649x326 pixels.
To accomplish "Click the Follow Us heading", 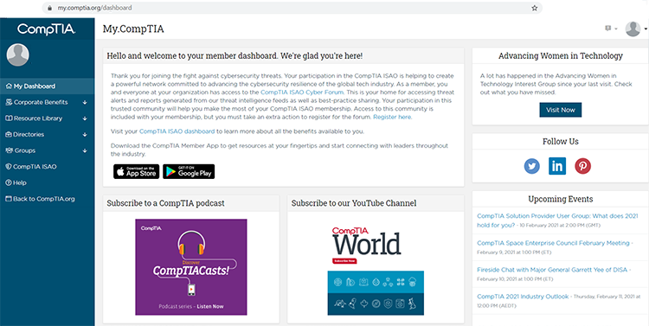I will coord(561,142).
